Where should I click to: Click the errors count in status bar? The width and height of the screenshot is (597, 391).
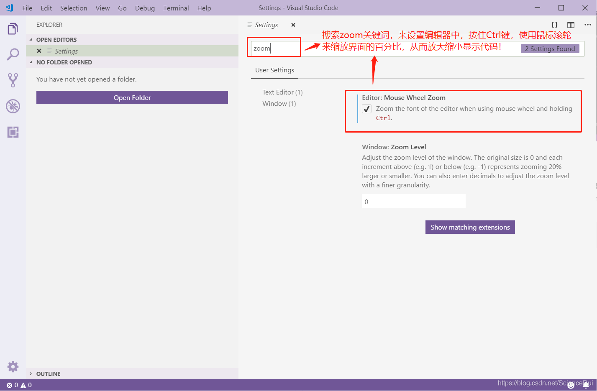12,385
